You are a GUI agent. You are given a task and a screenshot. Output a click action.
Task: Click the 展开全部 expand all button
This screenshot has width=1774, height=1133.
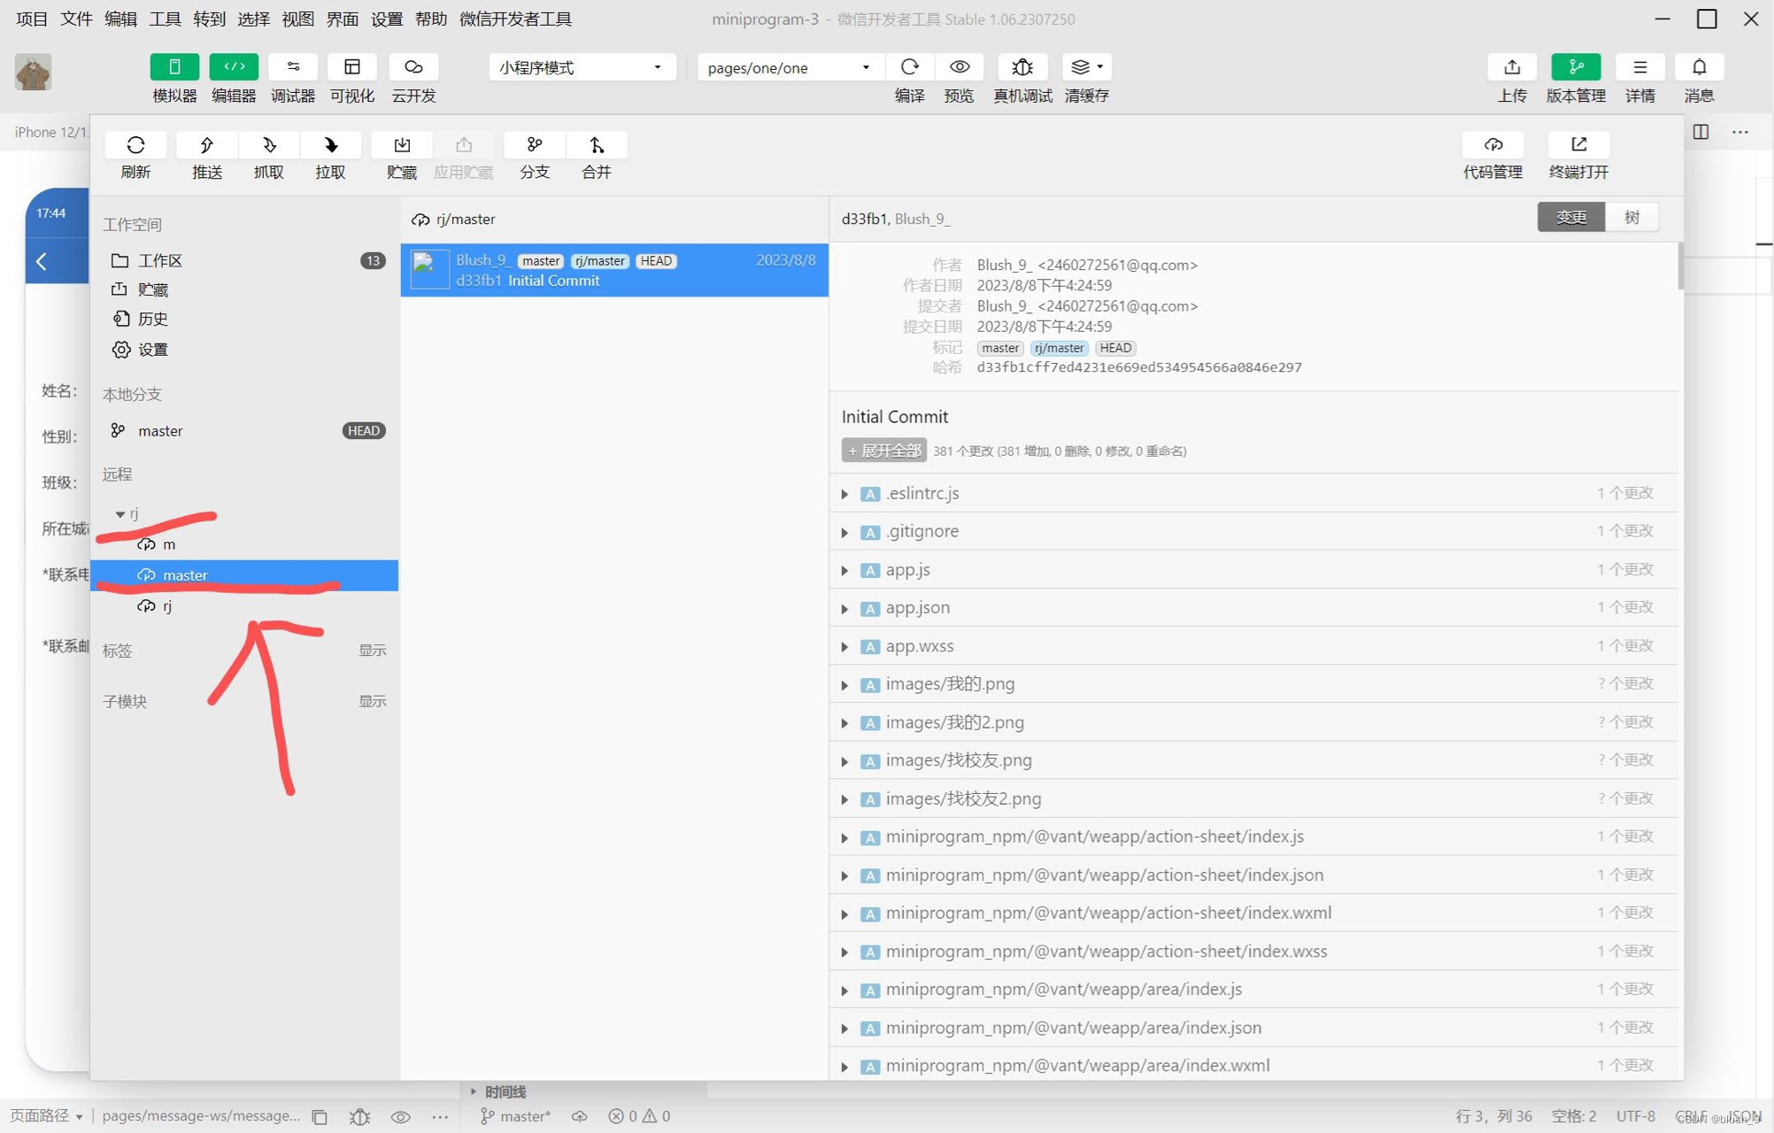[883, 451]
